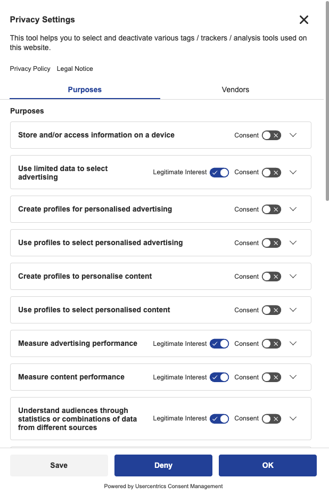This screenshot has width=329, height=494.
Task: Switch off Legitimate Interest for Understand audiences
Action: click(x=219, y=419)
